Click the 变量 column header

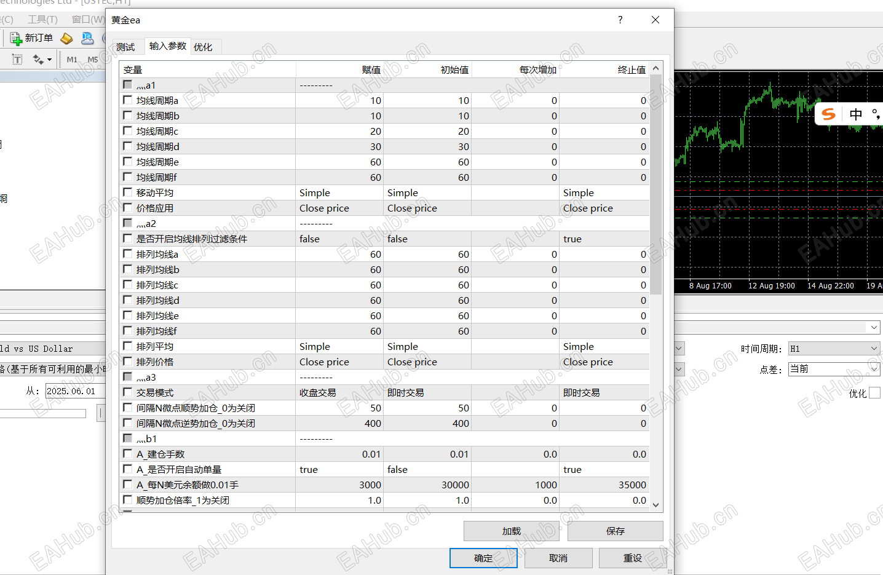coord(208,69)
